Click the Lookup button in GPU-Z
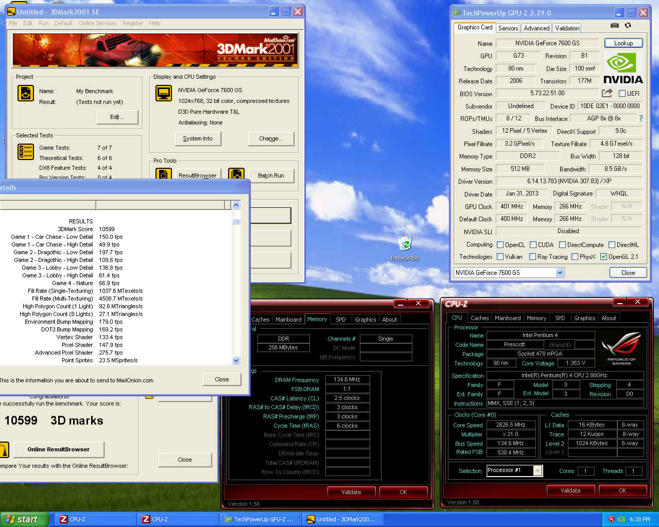This screenshot has width=659, height=527. click(623, 43)
